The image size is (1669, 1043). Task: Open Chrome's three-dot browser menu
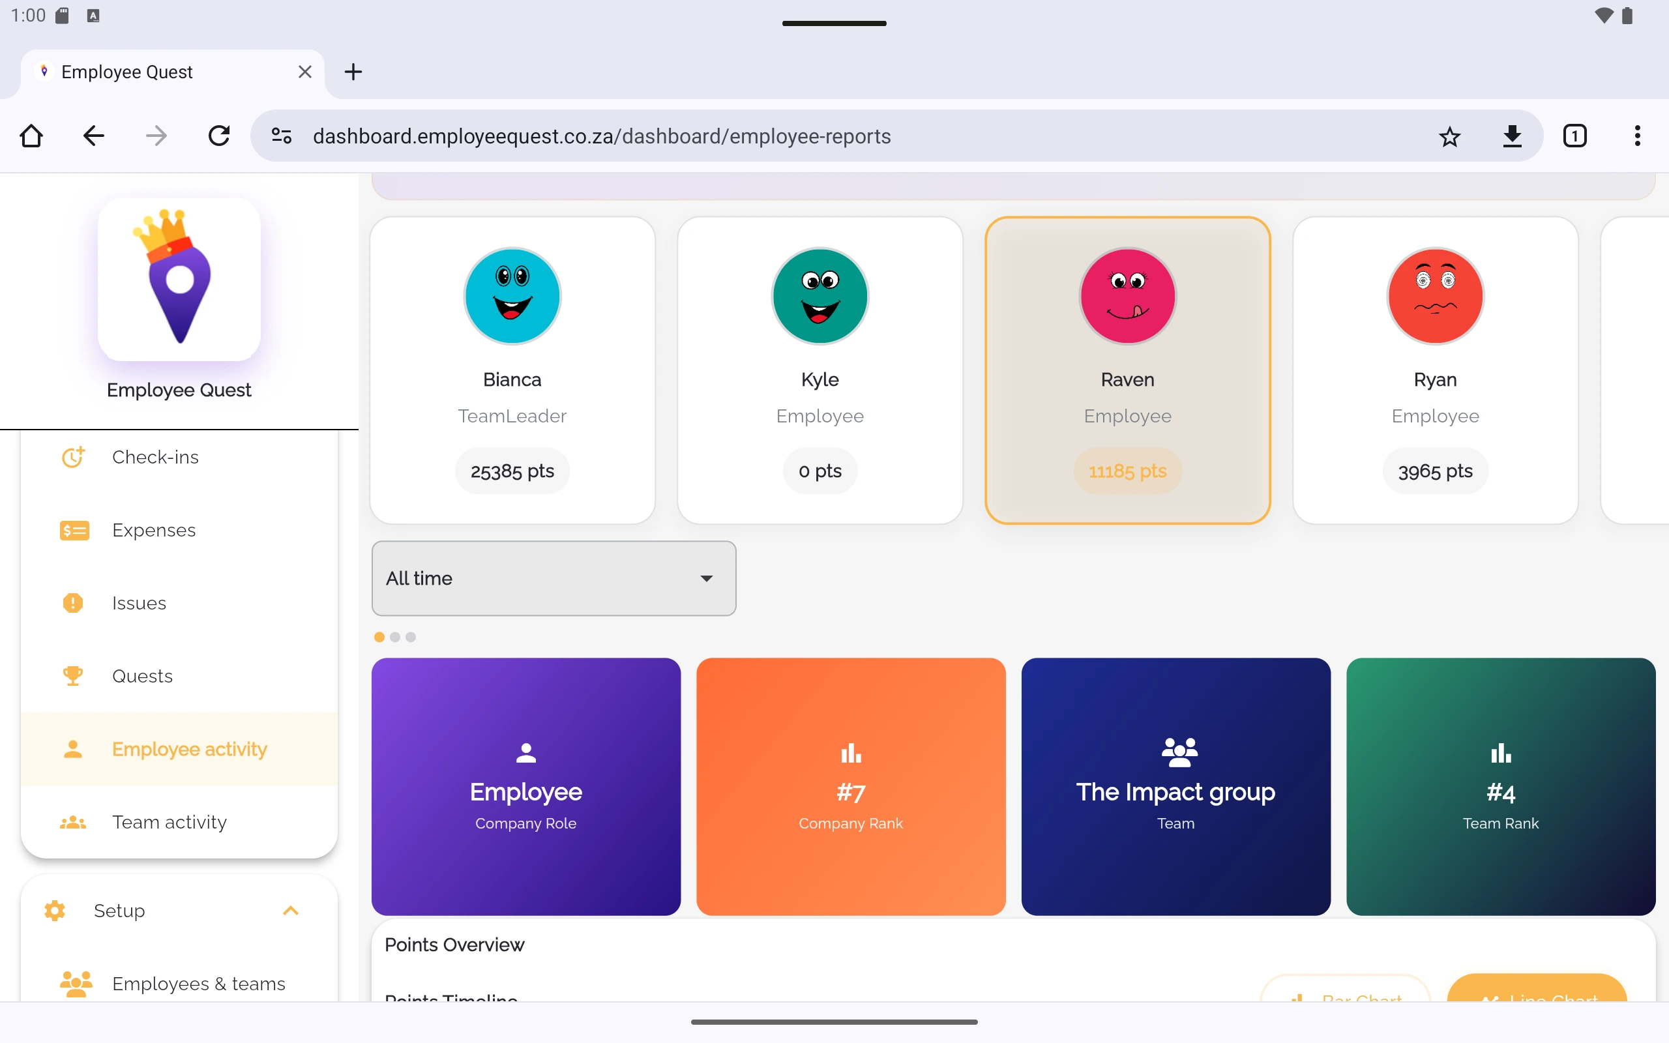[1637, 136]
